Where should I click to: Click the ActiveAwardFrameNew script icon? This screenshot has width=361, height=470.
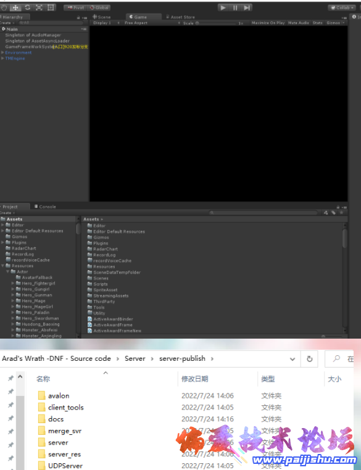(89, 331)
